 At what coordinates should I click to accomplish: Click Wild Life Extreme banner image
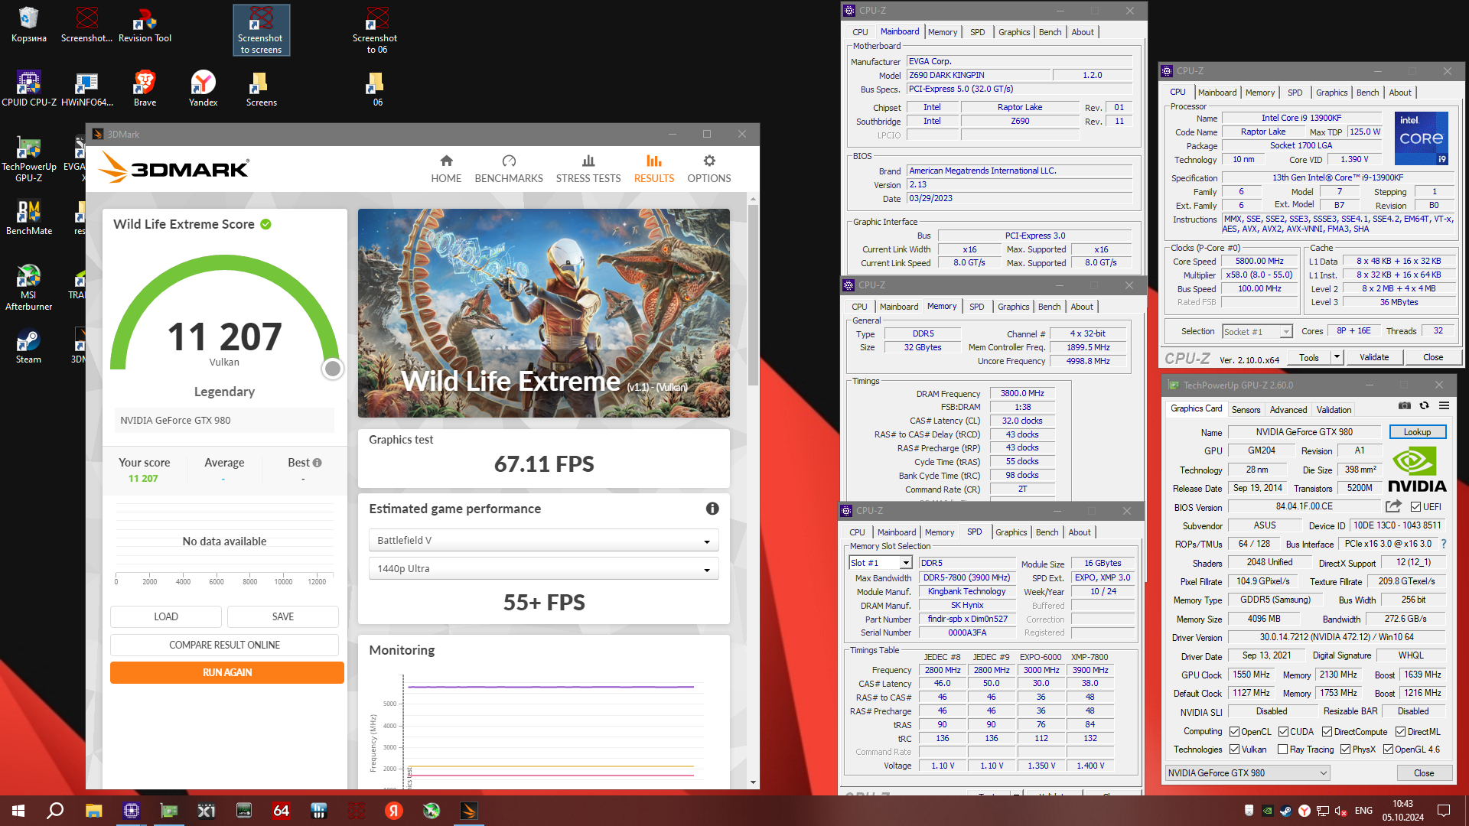point(544,313)
